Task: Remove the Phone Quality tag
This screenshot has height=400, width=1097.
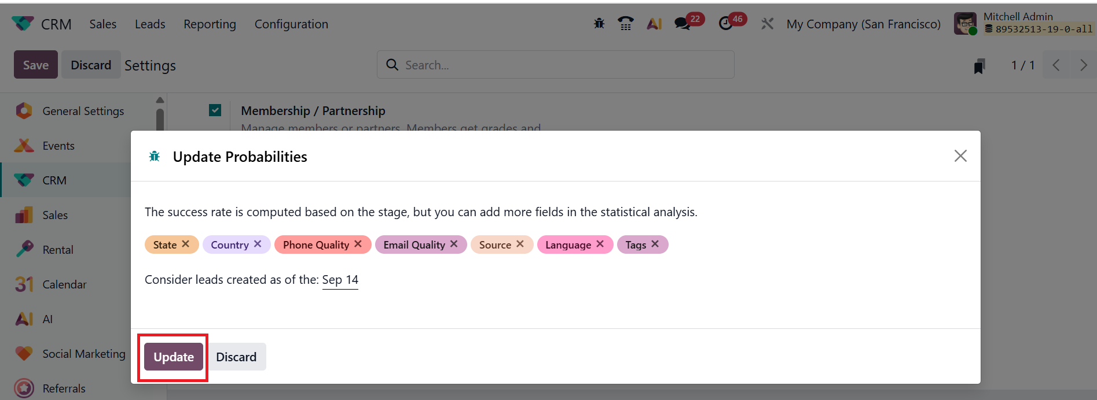Action: (x=358, y=244)
